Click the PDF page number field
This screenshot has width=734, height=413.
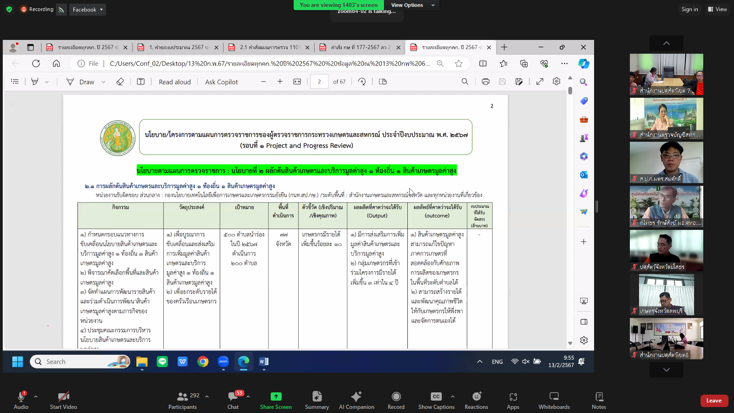[x=319, y=82]
